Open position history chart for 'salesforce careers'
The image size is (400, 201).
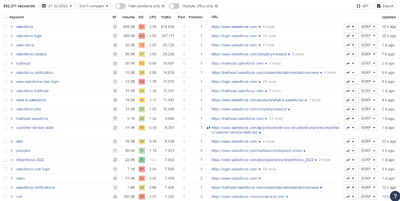350,54
